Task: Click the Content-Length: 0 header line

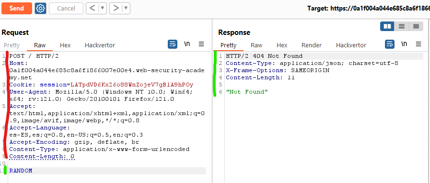Action: [x=42, y=157]
